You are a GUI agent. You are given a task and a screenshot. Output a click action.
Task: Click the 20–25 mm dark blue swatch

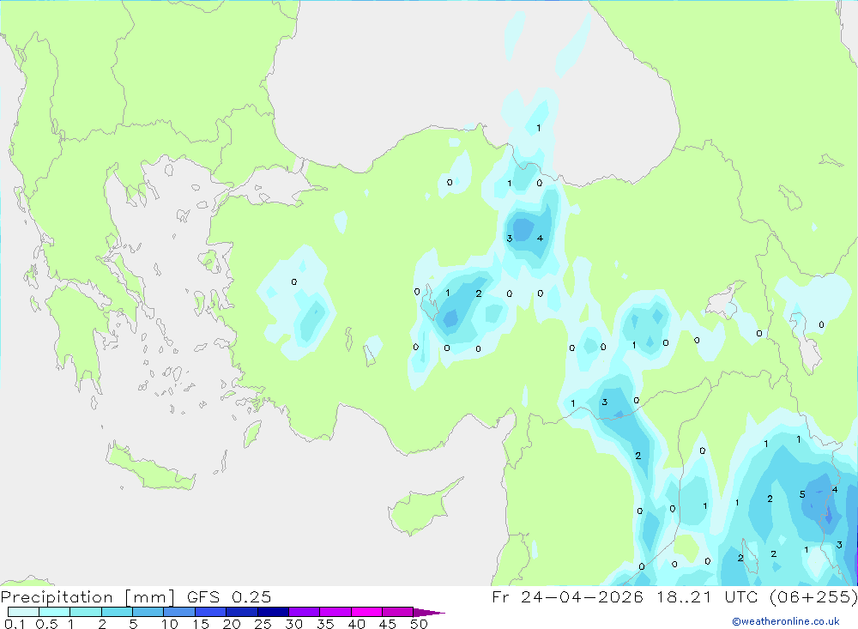coord(242,612)
